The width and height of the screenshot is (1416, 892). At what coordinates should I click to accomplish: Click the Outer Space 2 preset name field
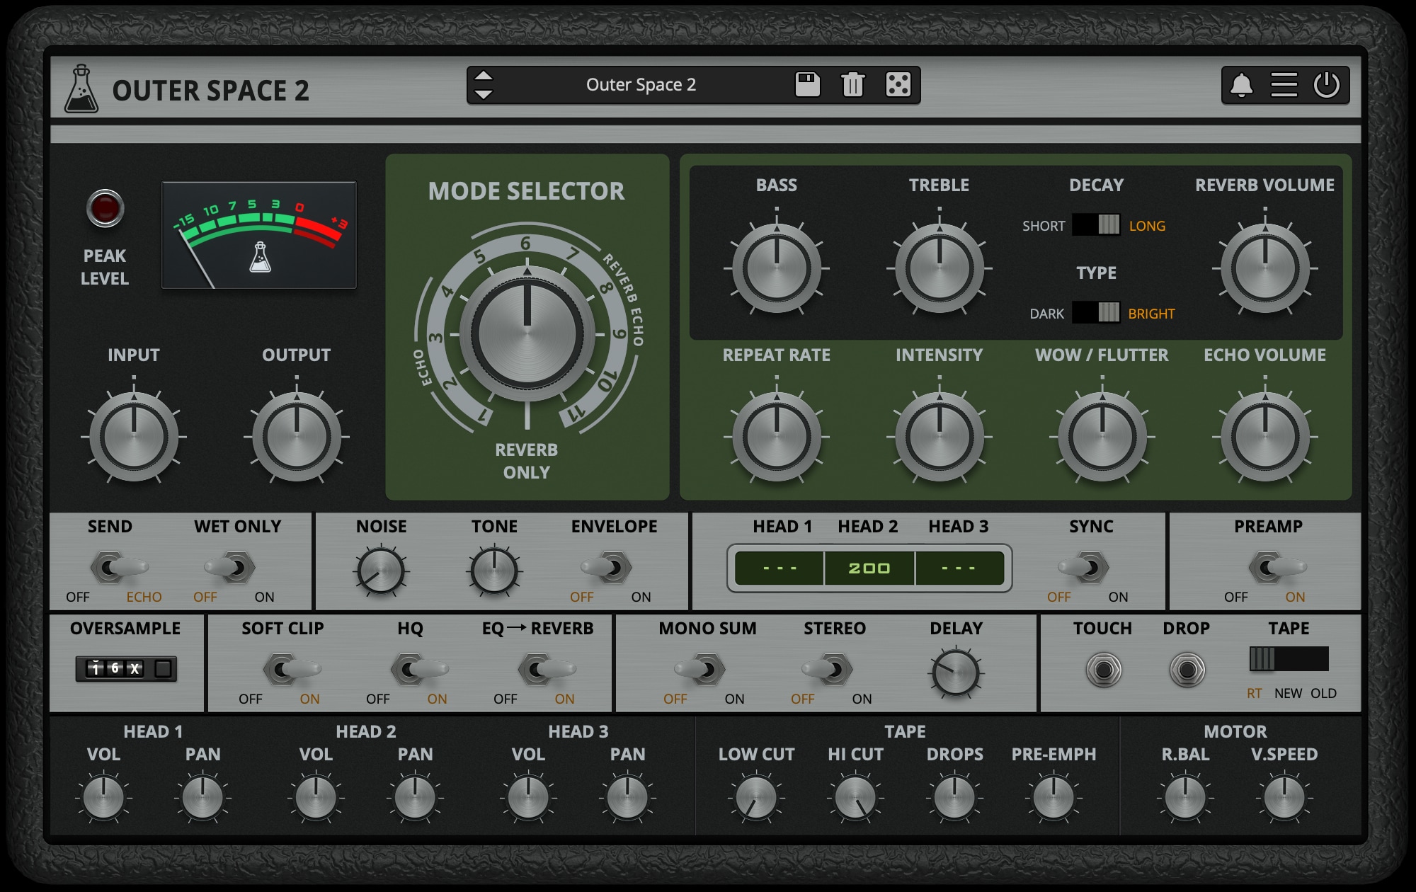pos(641,85)
